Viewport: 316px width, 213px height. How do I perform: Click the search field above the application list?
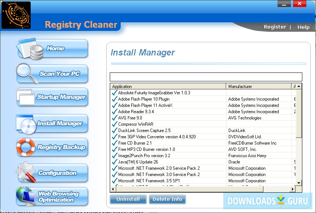pos(206,77)
